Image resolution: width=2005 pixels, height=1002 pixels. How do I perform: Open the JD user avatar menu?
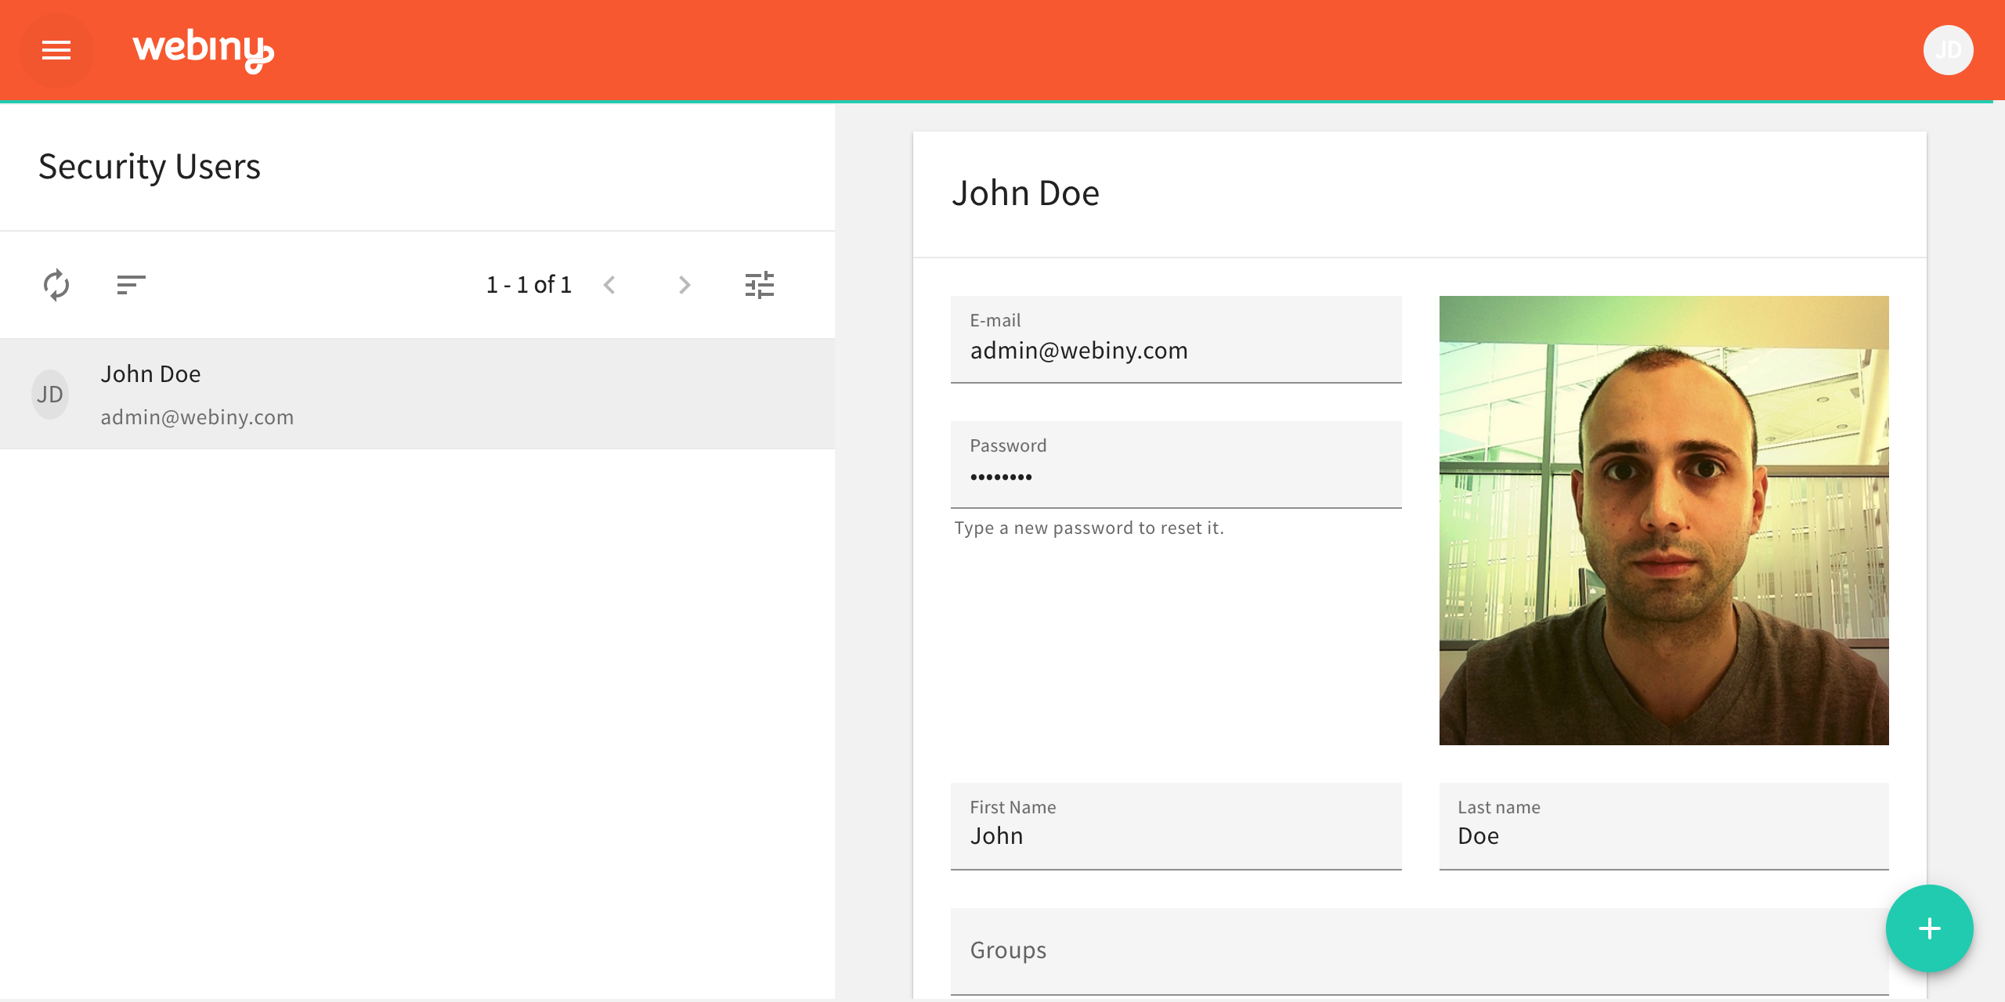(x=1948, y=51)
